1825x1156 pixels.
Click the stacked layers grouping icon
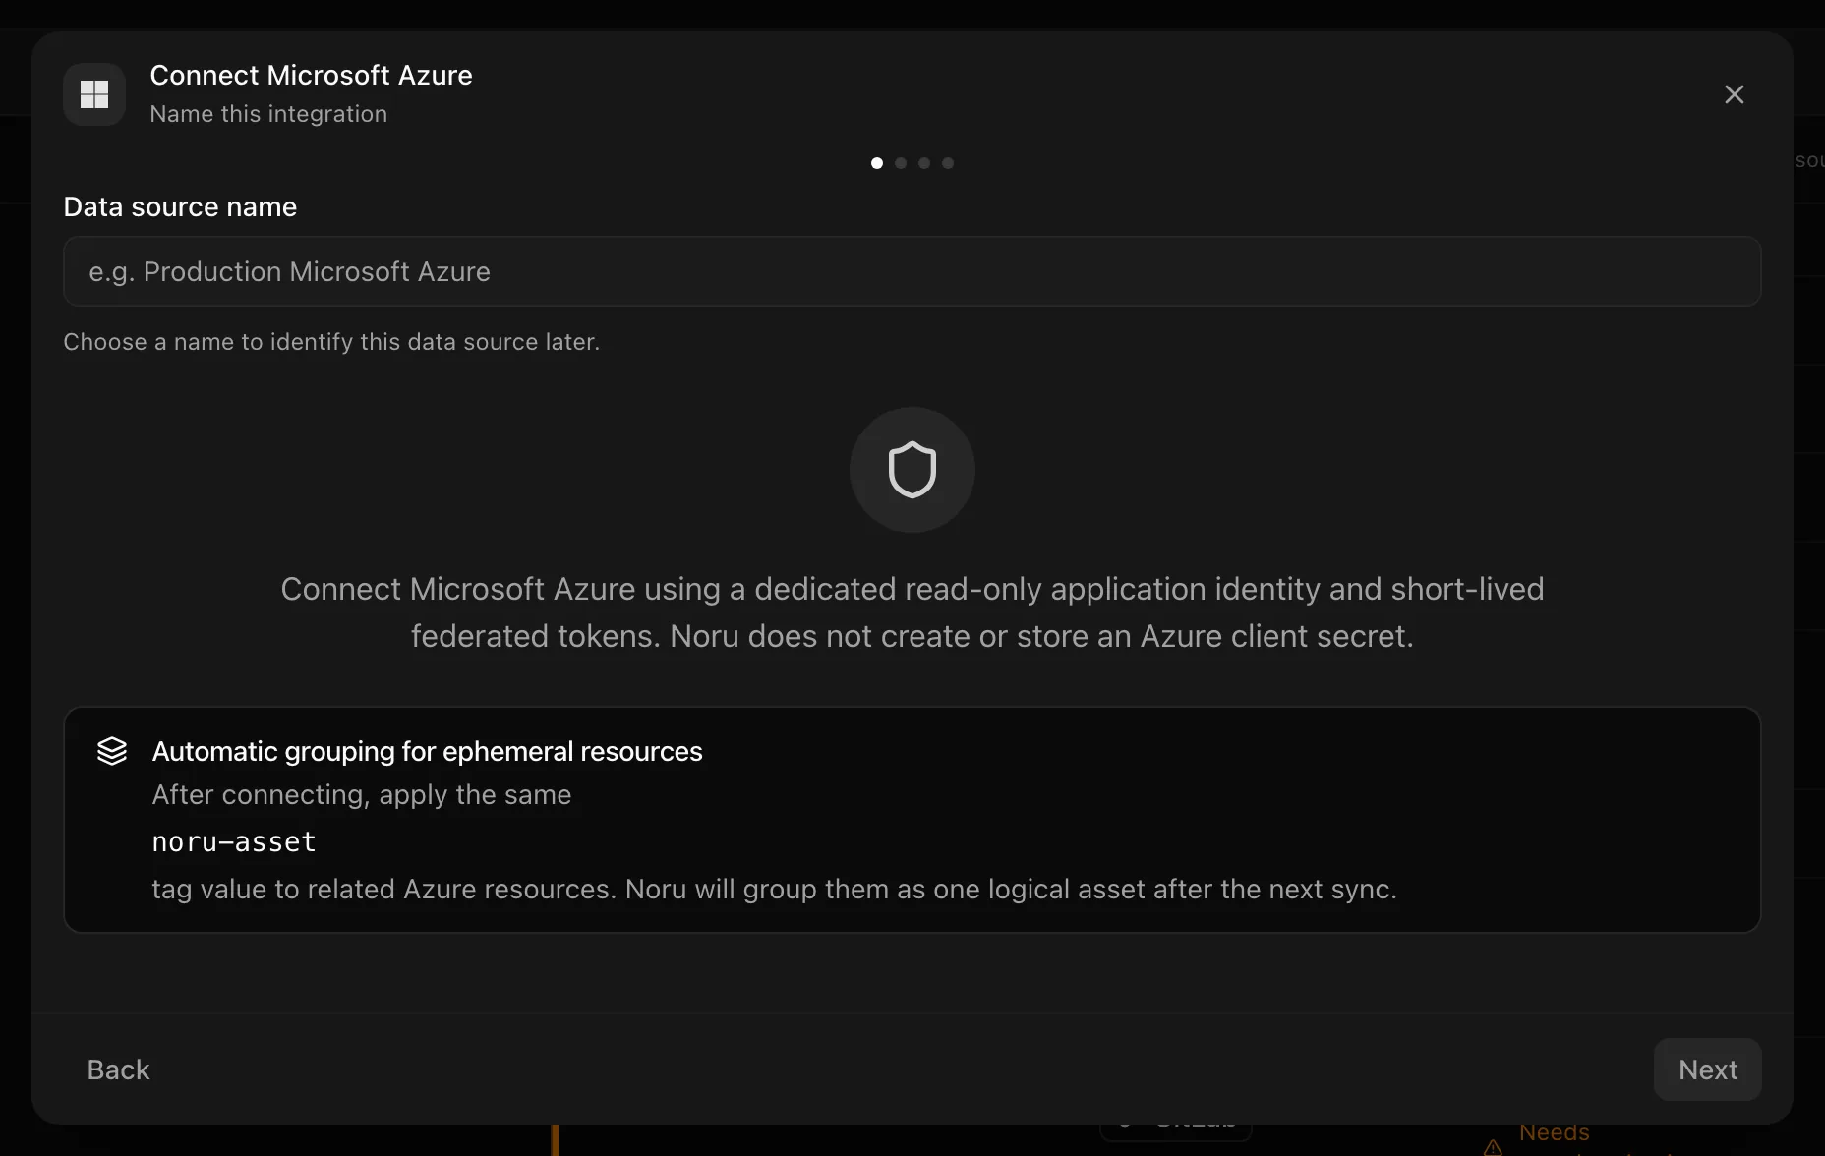pyautogui.click(x=112, y=751)
